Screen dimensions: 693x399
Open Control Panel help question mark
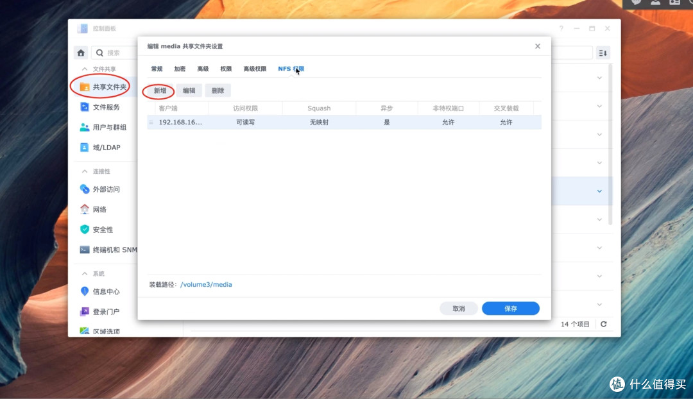pyautogui.click(x=561, y=28)
